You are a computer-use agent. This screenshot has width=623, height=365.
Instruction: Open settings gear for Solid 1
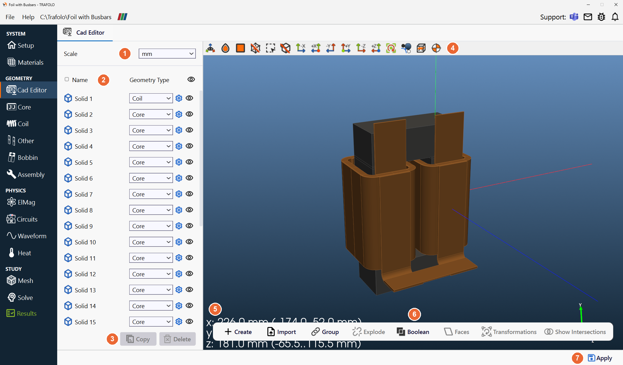point(179,98)
